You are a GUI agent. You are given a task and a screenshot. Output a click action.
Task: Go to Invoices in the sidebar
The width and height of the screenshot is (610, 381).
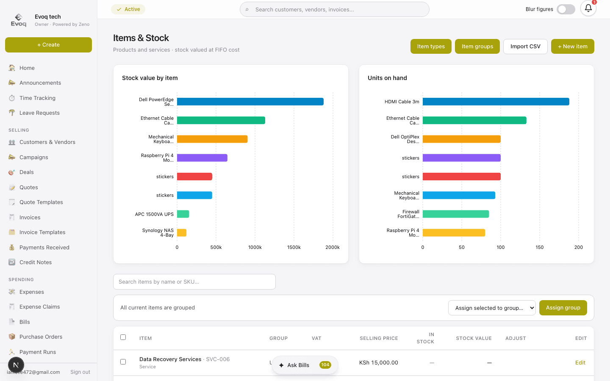48,217
